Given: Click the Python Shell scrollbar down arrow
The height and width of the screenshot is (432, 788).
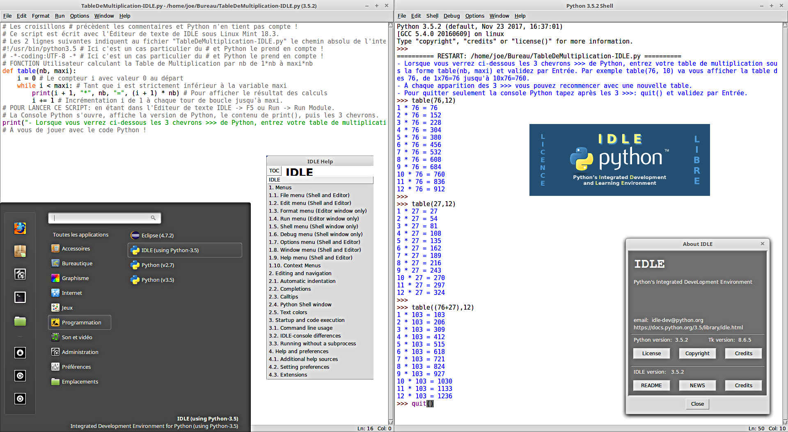Looking at the screenshot, I should pyautogui.click(x=785, y=422).
